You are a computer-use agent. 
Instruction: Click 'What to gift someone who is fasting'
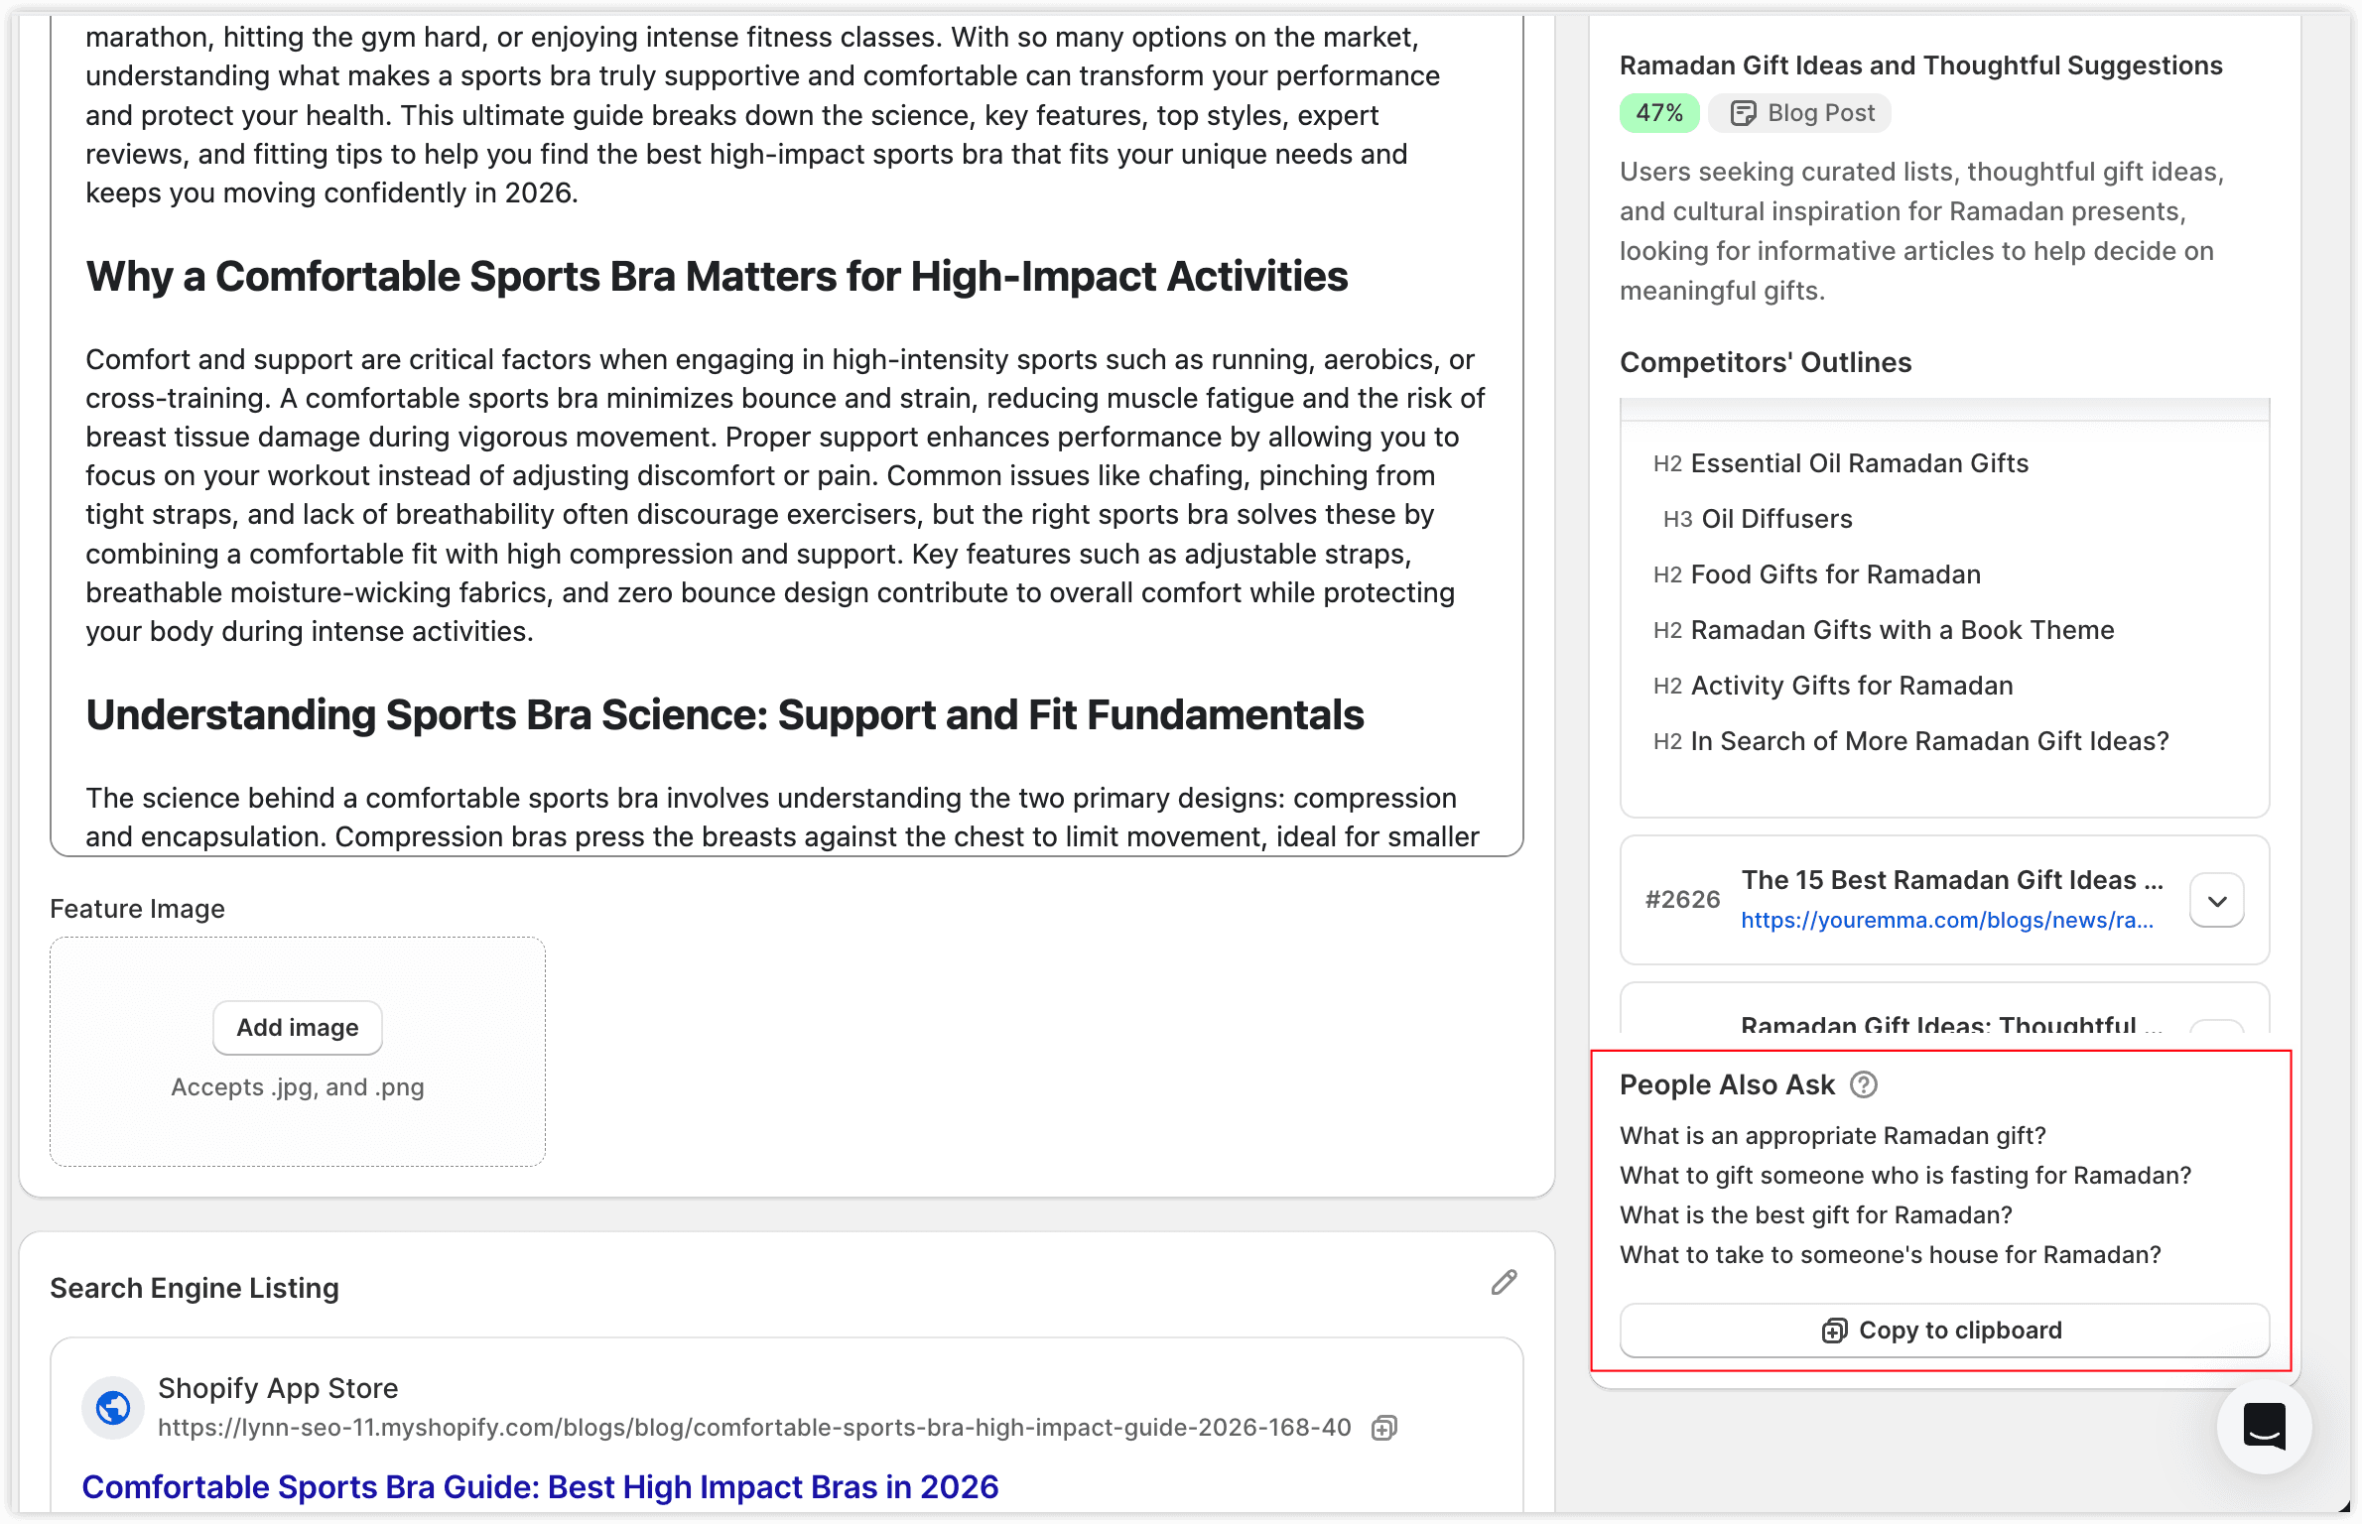[1905, 1175]
